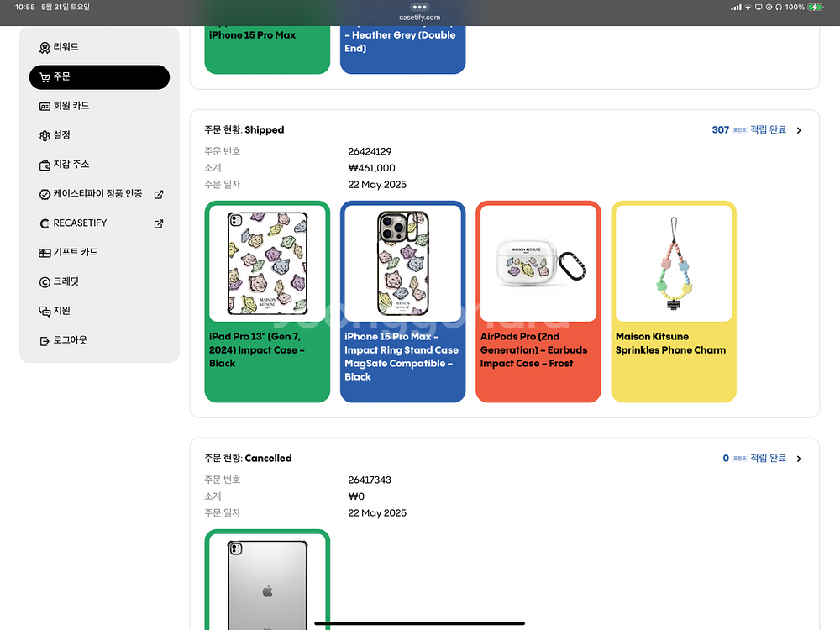Click external link icon next to RECASETIFY
This screenshot has width=840, height=630.
[159, 223]
